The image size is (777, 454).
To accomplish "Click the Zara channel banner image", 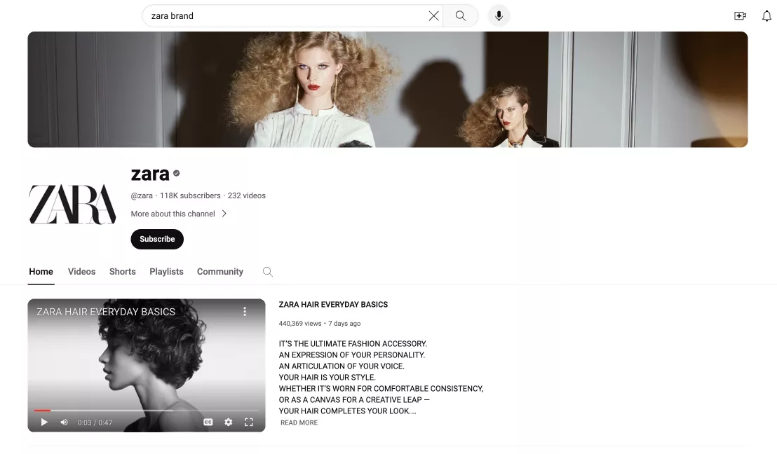I will [388, 90].
